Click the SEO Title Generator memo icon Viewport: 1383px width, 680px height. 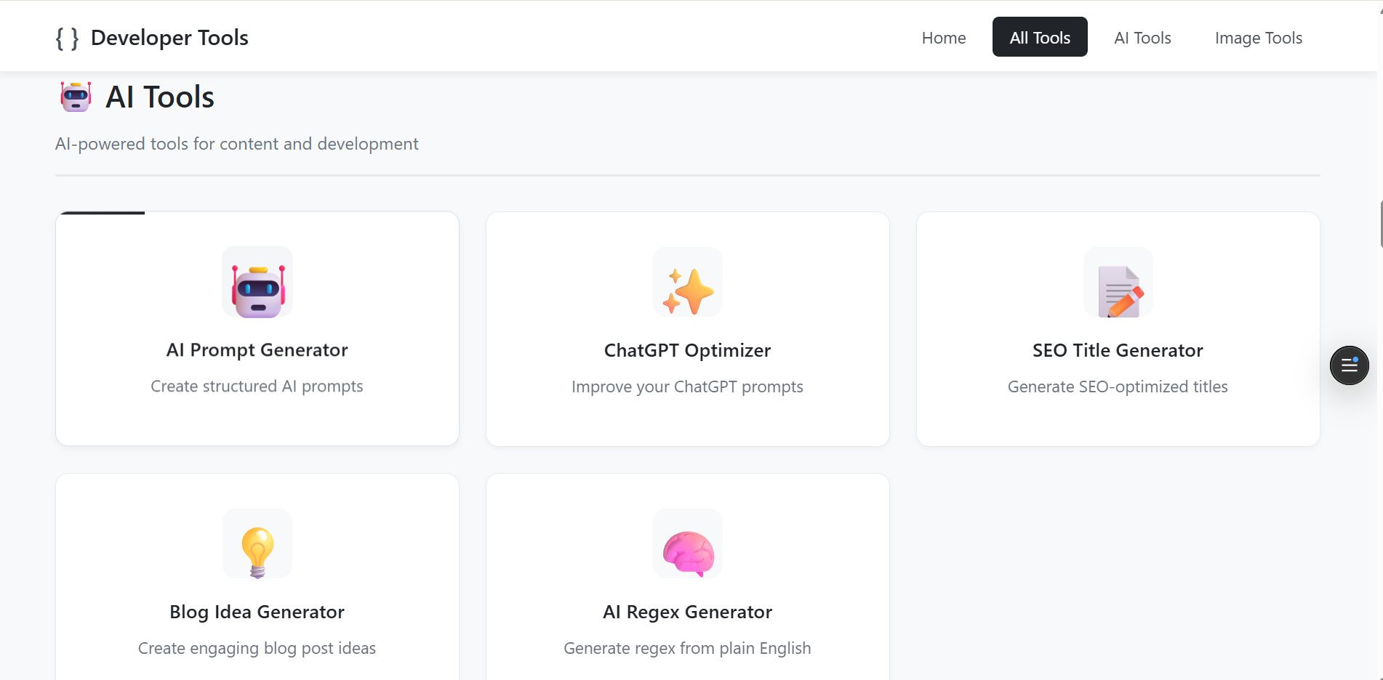point(1118,283)
